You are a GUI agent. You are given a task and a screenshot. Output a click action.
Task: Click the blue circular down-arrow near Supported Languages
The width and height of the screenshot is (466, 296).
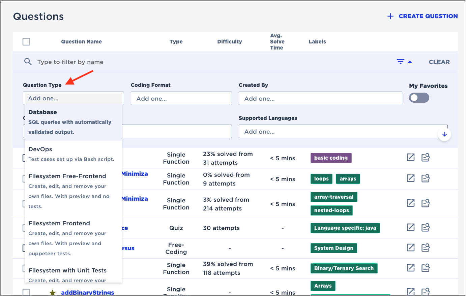pos(444,134)
